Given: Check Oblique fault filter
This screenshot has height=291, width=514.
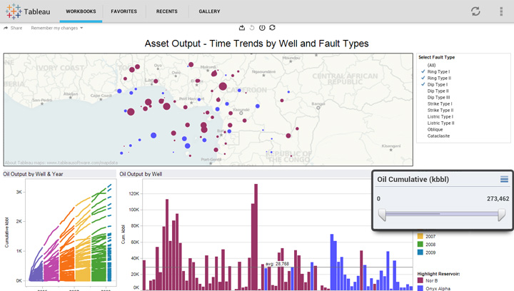Looking at the screenshot, I should [435, 130].
